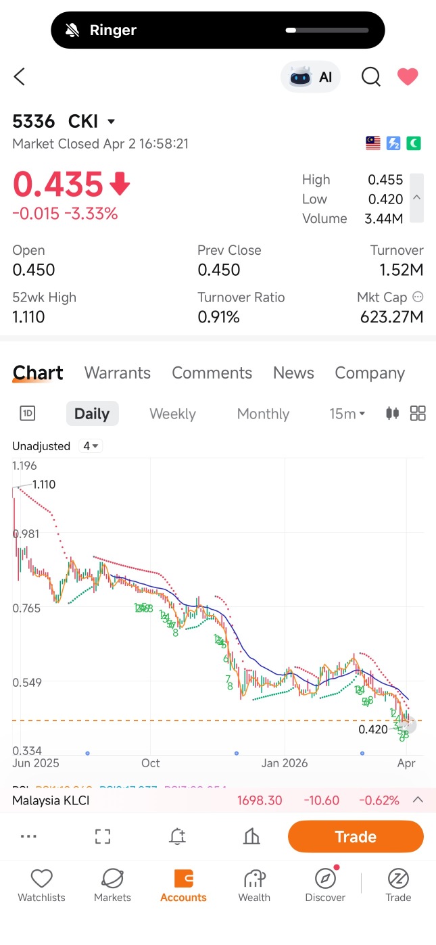Open search with the magnifier icon
Viewport: 436px width, 945px height.
point(370,77)
